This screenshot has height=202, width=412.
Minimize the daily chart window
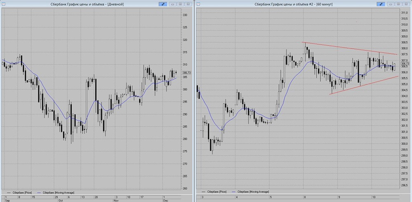(x=173, y=4)
